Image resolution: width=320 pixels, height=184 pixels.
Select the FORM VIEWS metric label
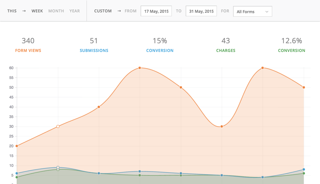28,50
